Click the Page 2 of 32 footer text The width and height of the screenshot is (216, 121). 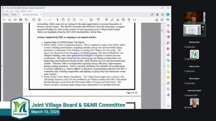[132, 93]
